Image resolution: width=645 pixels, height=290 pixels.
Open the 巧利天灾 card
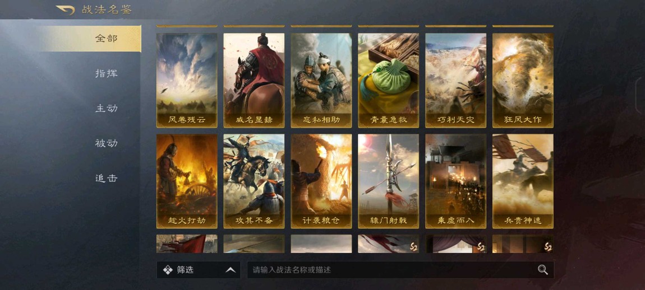[x=456, y=81]
